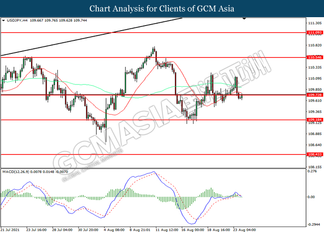Screen dimensions: 324x232
Task: Click the OHLC values 109.667 109.765 109.628 109.744
Action: pos(58,20)
